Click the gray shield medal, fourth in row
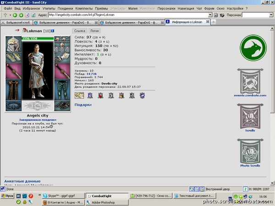 coord(111,96)
